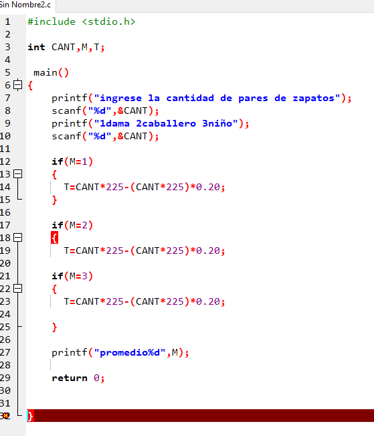Click the if(M=1) condition
The width and height of the screenshot is (374, 436).
72,161
